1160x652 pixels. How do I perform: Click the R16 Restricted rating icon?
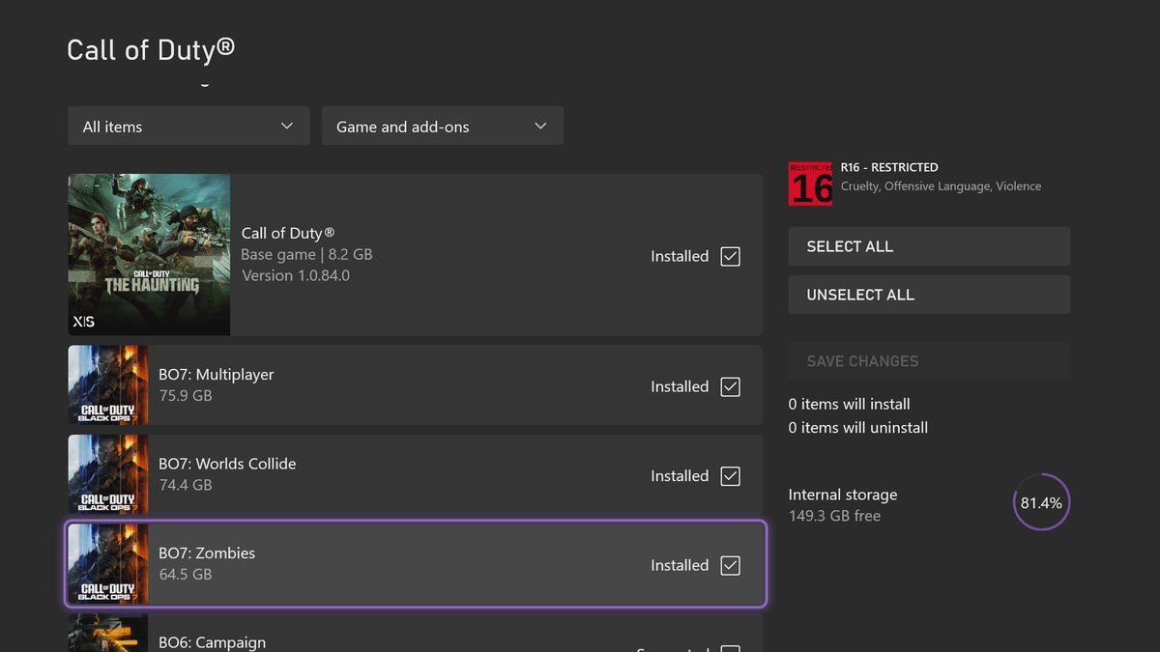pyautogui.click(x=810, y=183)
